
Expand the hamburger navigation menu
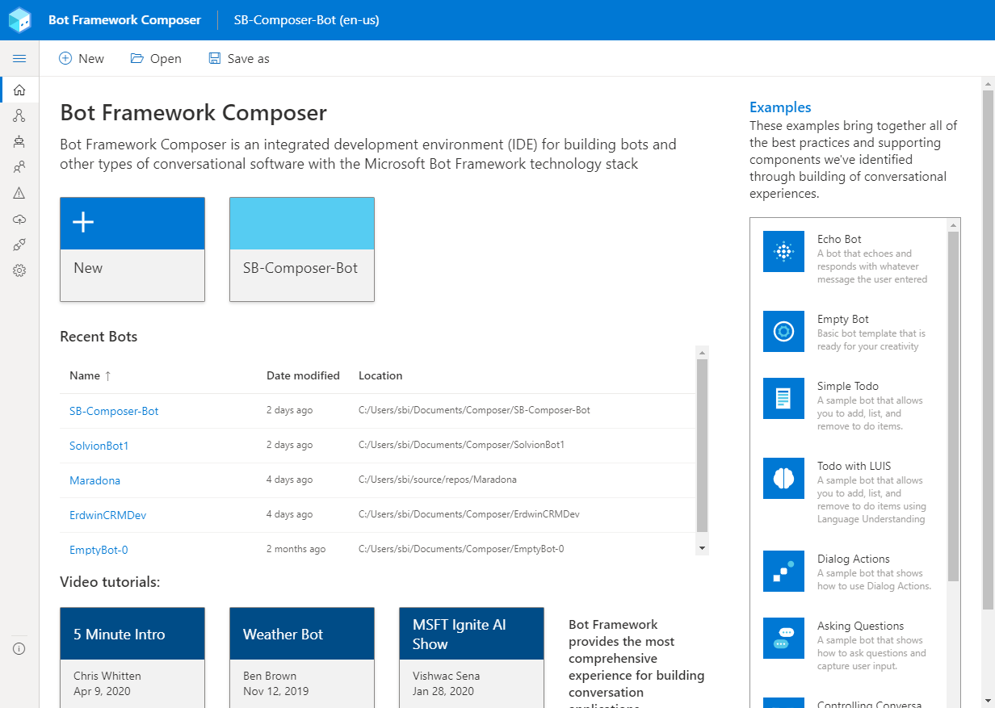tap(19, 58)
